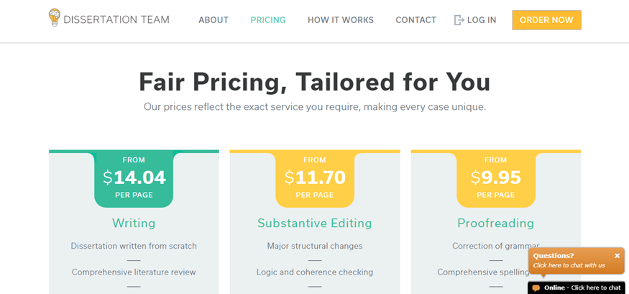Viewport: 629px width, 294px height.
Task: Click the log in door arrow icon
Action: 459,19
